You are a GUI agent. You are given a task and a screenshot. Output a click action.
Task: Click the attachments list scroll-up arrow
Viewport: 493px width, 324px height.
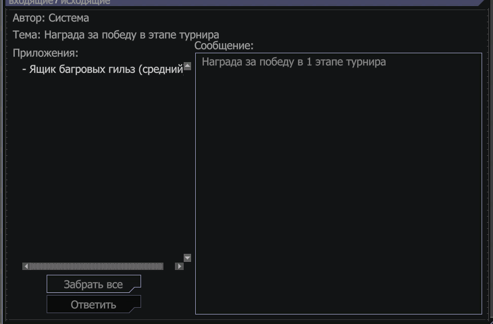(x=188, y=66)
